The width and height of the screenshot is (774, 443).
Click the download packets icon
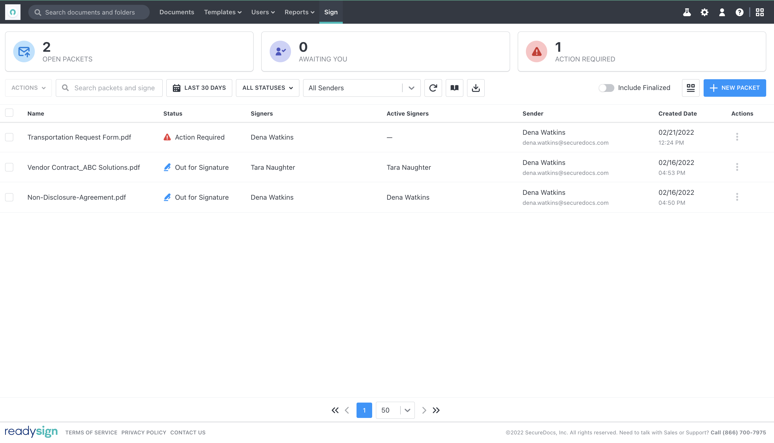click(x=476, y=88)
